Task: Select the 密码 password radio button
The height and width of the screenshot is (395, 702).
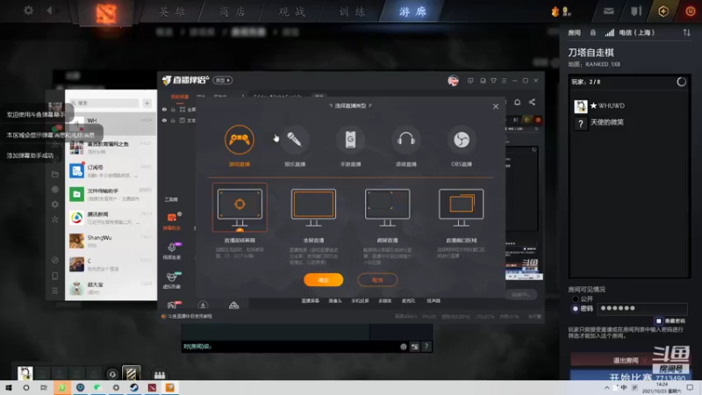Action: tap(576, 309)
